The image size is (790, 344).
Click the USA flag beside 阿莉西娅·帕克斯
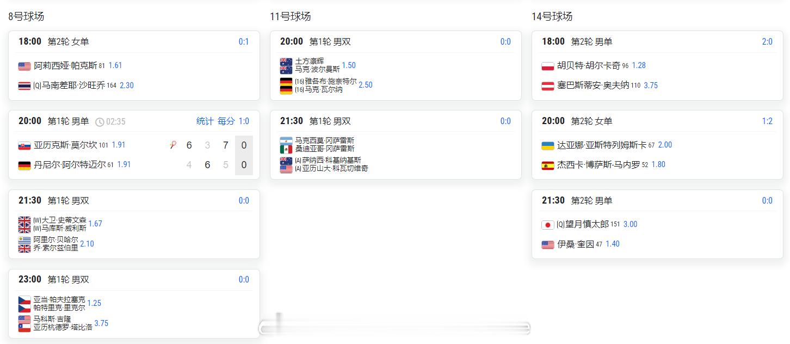24,66
